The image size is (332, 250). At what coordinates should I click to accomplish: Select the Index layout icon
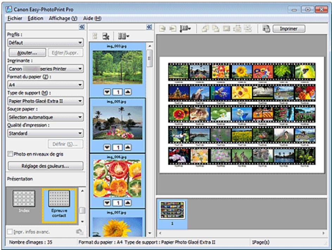(24, 198)
